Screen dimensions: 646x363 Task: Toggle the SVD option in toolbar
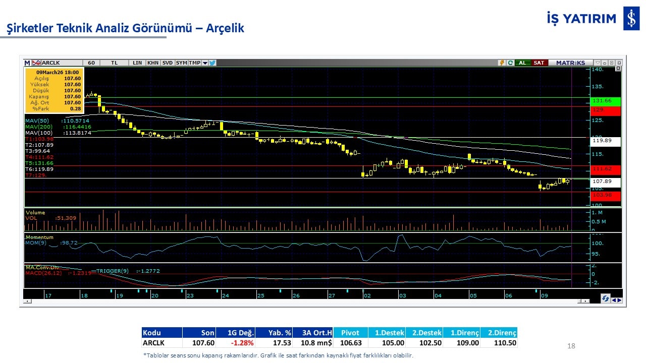pos(168,63)
